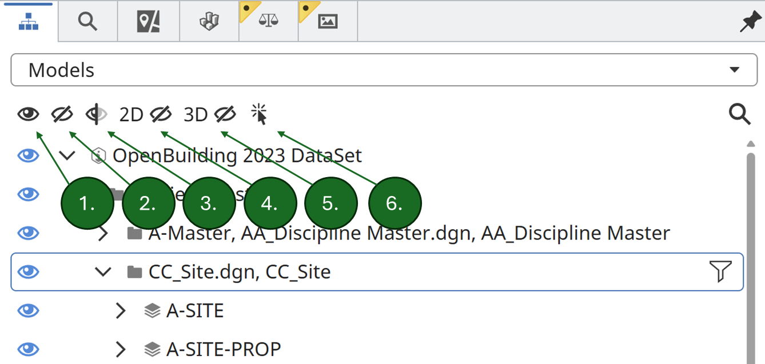Toggle visibility of A-SITE category
The image size is (765, 364).
coord(28,311)
